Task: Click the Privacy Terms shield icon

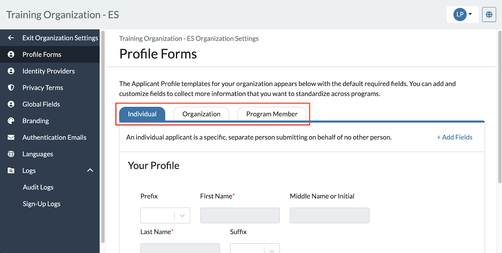Action: [11, 87]
